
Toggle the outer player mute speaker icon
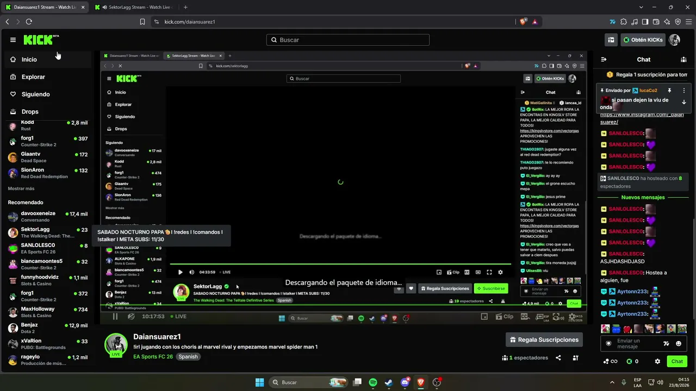(131, 316)
